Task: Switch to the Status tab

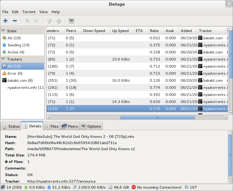Action: point(11,126)
